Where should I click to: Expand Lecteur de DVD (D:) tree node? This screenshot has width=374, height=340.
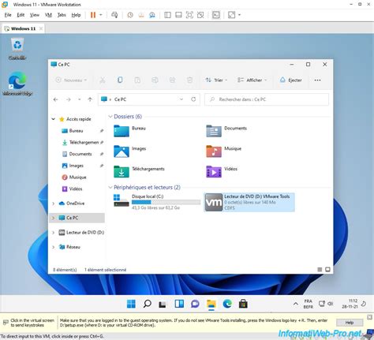(x=54, y=233)
